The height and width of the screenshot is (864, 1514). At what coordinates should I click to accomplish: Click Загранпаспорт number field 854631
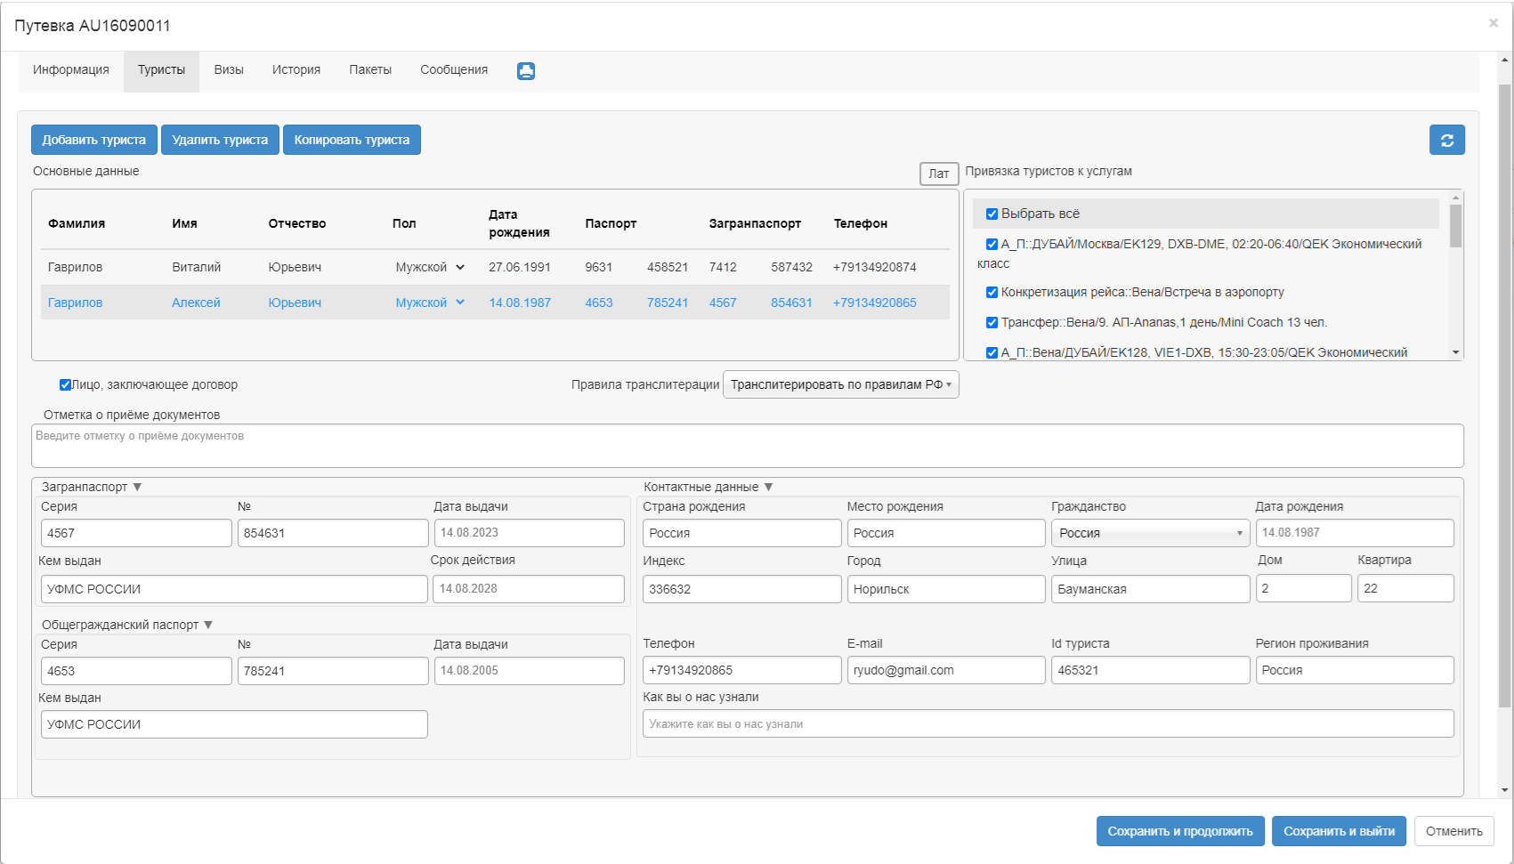tap(333, 533)
